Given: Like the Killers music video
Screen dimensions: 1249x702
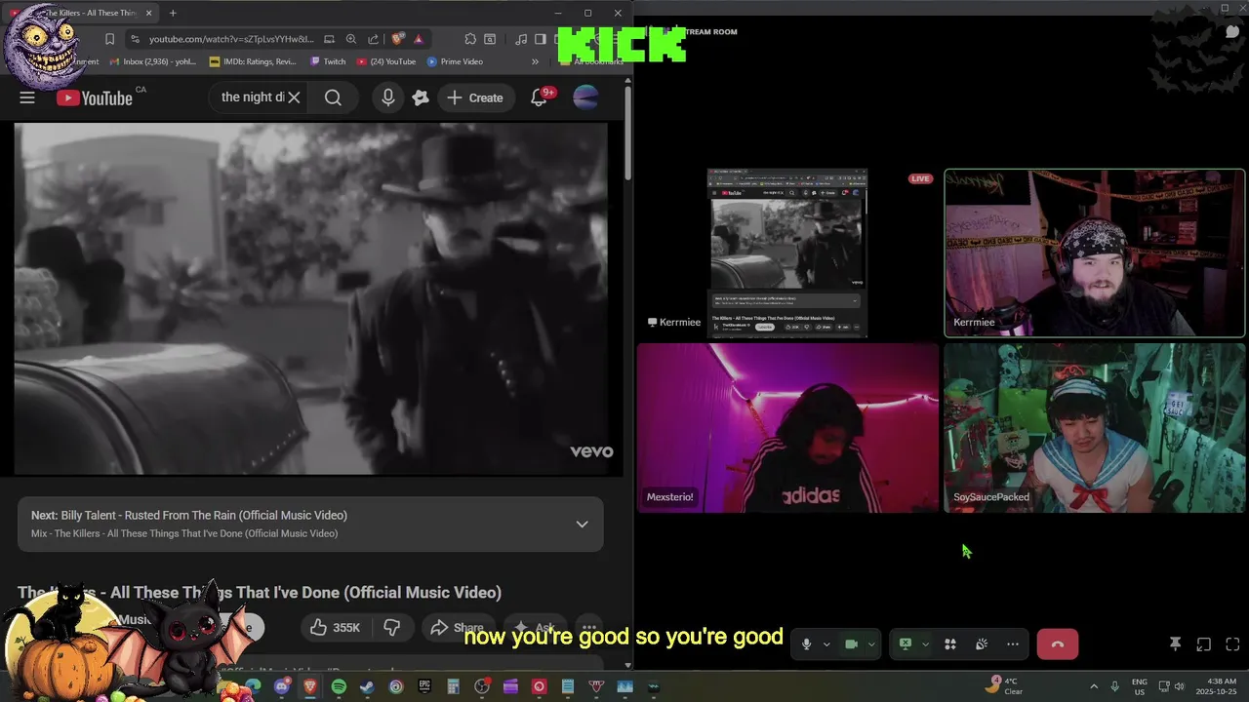Looking at the screenshot, I should tap(335, 628).
